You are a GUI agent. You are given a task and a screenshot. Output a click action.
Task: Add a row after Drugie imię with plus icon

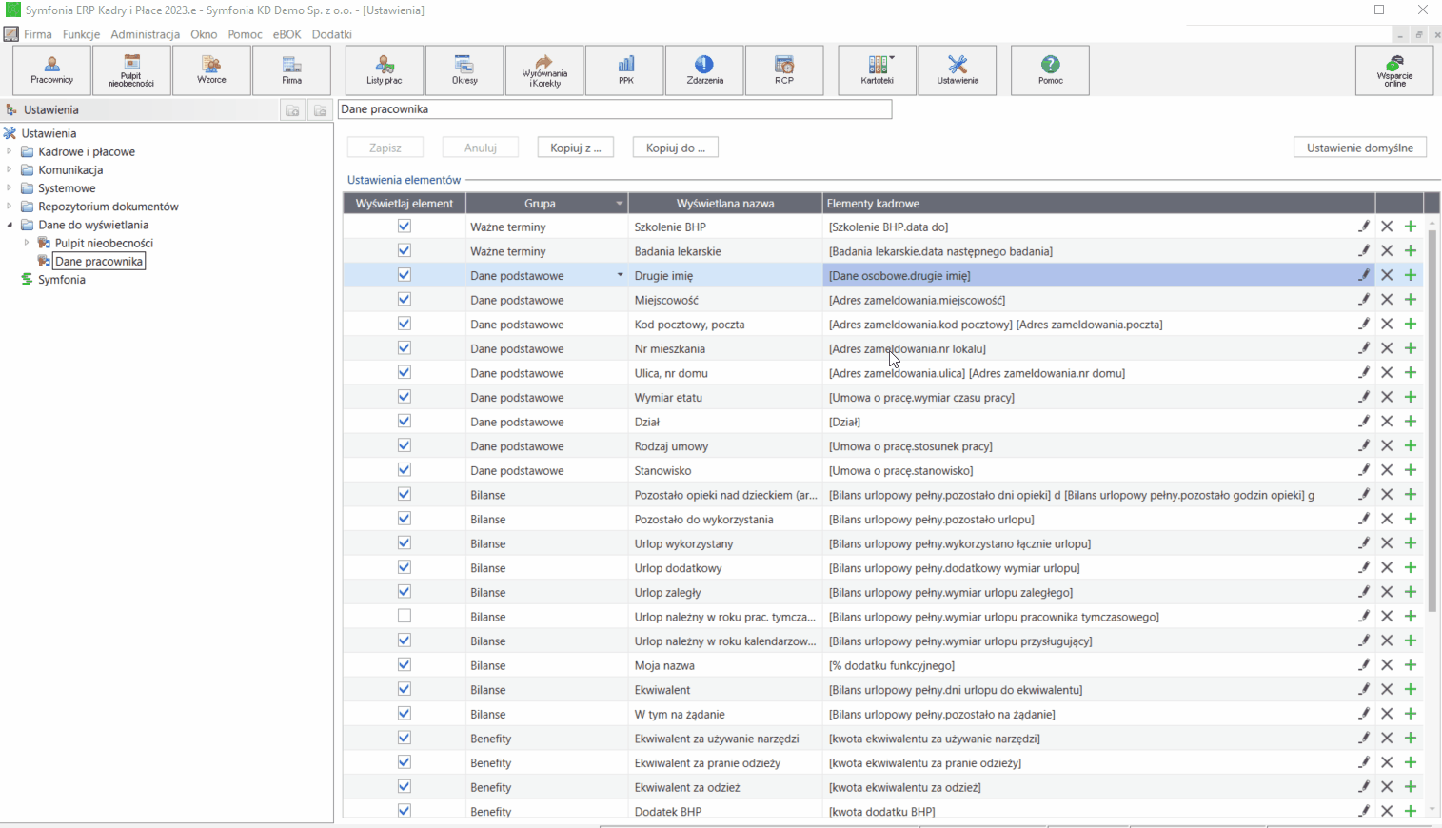(x=1411, y=275)
